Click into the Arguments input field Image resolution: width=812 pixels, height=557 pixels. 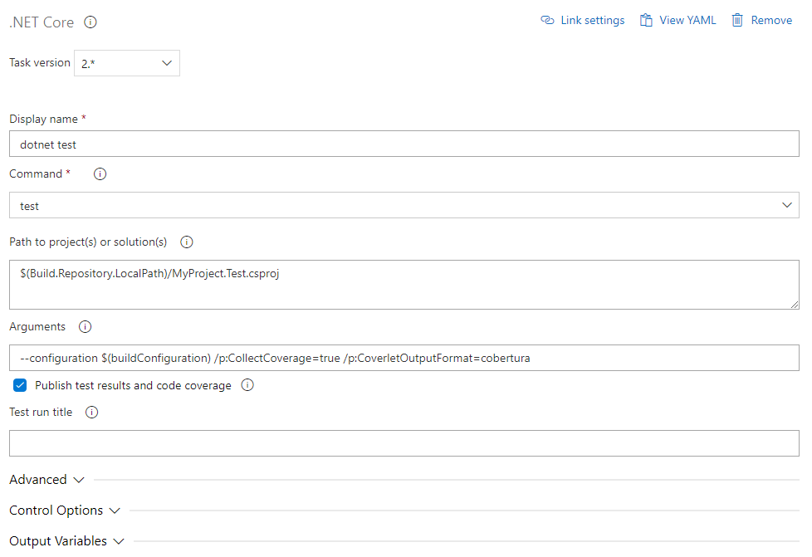(404, 358)
